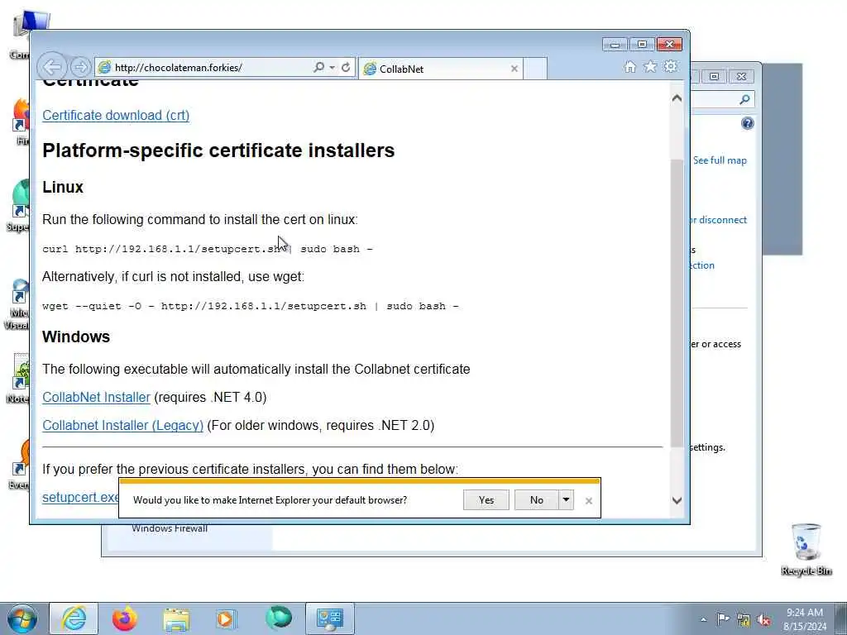Screen dimensions: 847x635
Task: Click search icon in Network window
Action: 745,99
